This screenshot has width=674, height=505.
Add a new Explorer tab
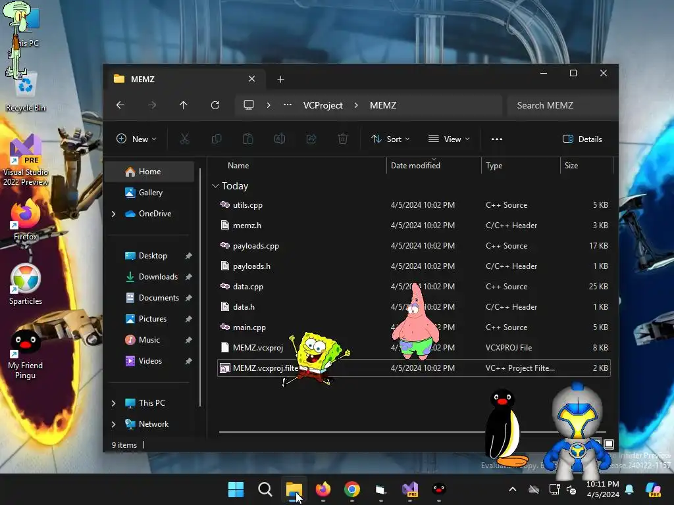coord(280,79)
